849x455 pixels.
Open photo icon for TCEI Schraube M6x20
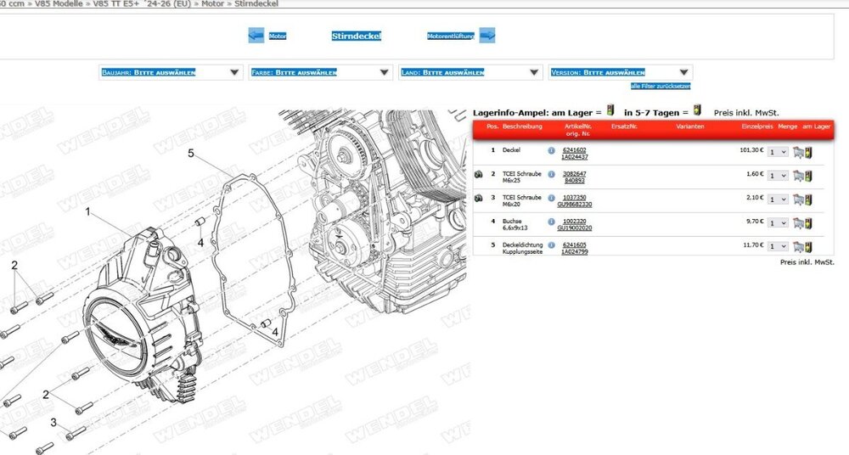pos(479,199)
